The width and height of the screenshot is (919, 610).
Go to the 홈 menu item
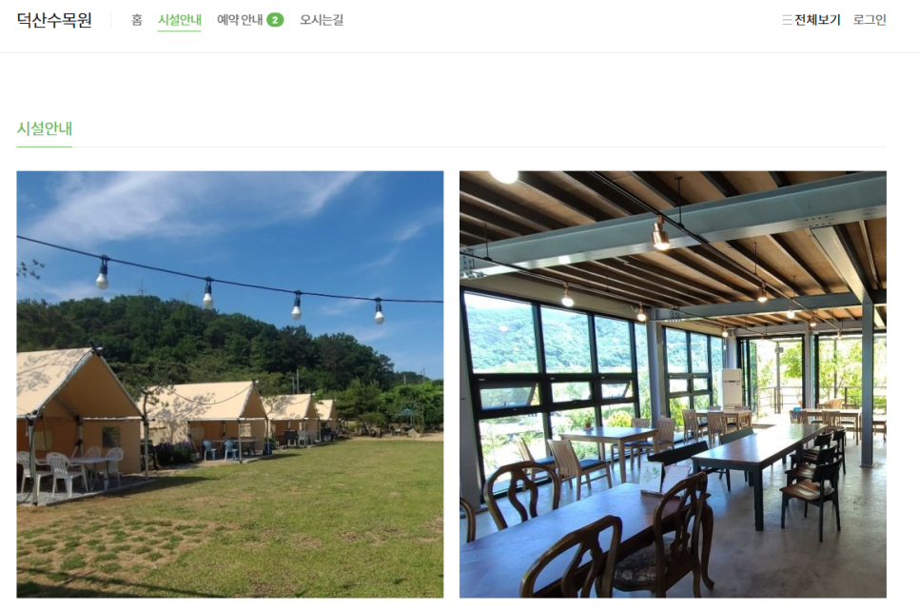pos(137,20)
